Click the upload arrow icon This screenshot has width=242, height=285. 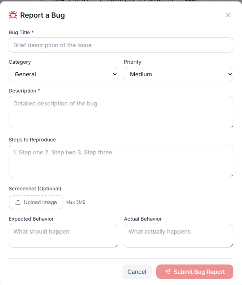point(18,202)
